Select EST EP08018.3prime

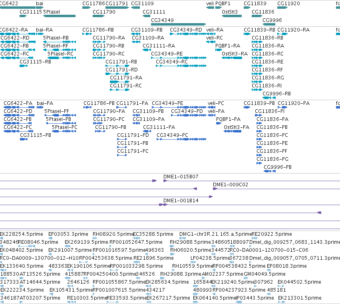click(x=286, y=266)
